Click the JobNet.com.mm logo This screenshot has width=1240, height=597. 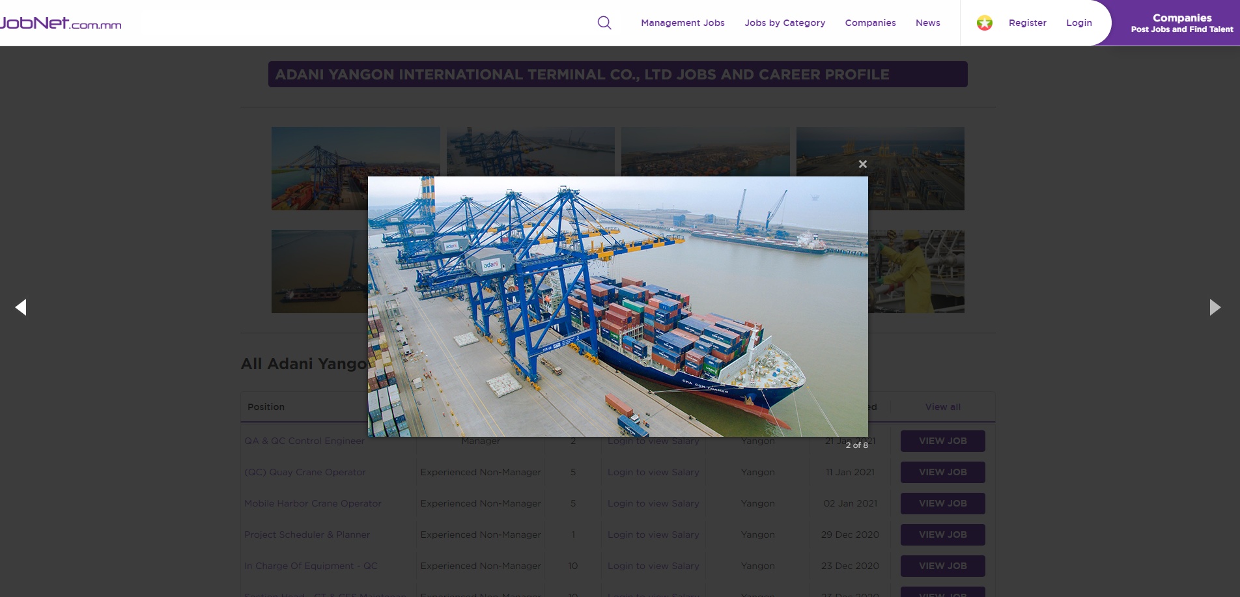coord(61,23)
